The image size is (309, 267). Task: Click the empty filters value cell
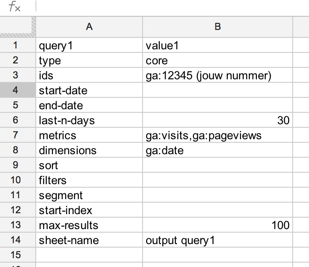[217, 180]
